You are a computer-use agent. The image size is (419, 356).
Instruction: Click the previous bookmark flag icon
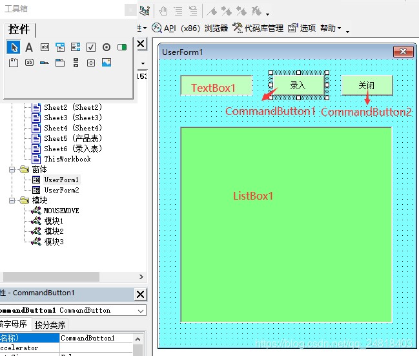pyautogui.click(x=241, y=11)
